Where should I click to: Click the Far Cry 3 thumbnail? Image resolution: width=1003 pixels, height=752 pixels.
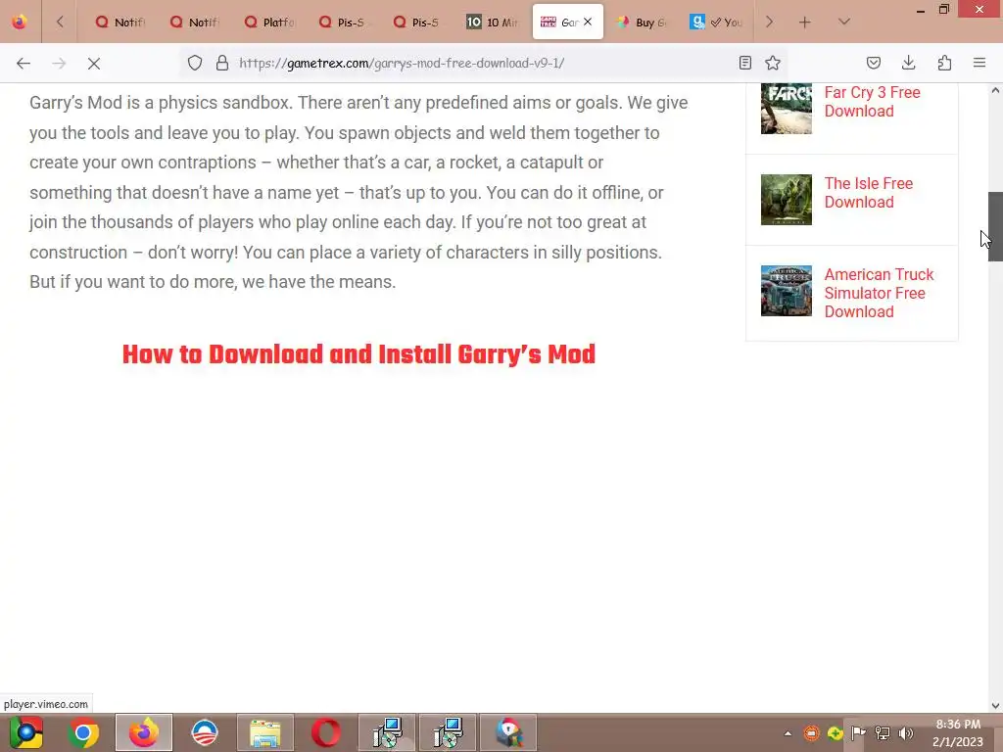[x=787, y=109]
